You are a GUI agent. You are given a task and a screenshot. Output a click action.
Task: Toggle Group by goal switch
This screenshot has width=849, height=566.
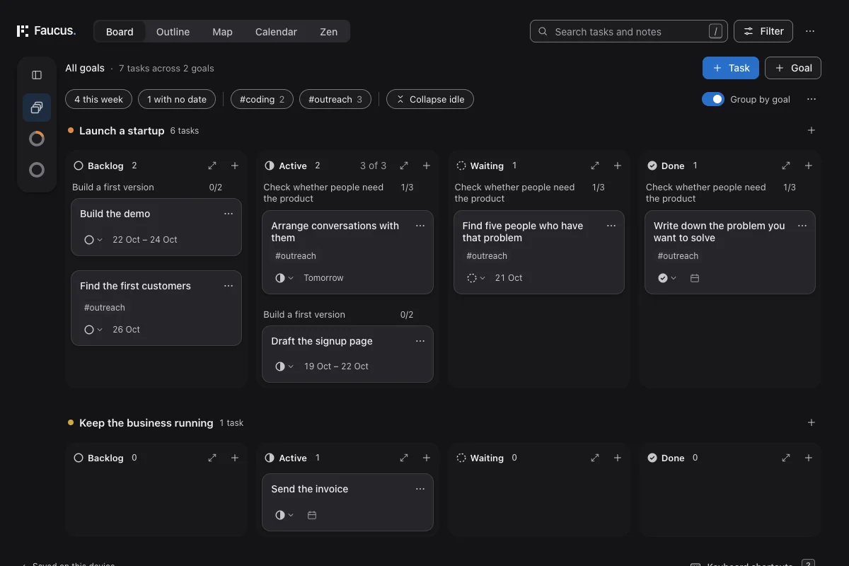tap(713, 99)
